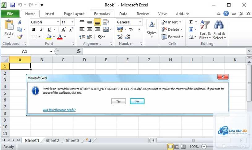This screenshot has height=150, width=252.
Task: Select Middle Align in Alignment group
Action: 90,22
